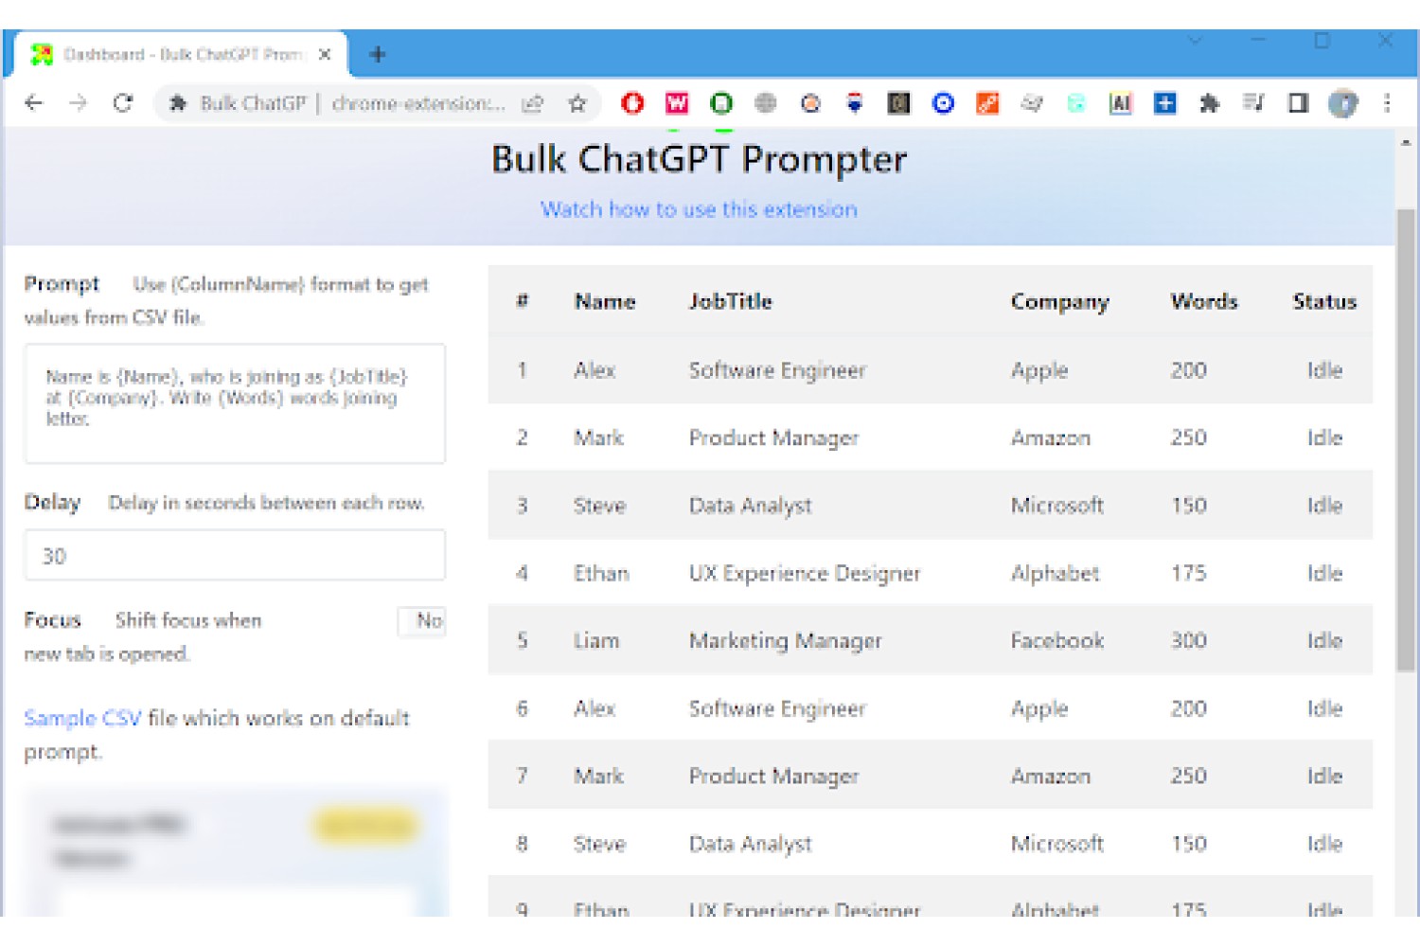Click Alphabet in row 4

click(1056, 574)
